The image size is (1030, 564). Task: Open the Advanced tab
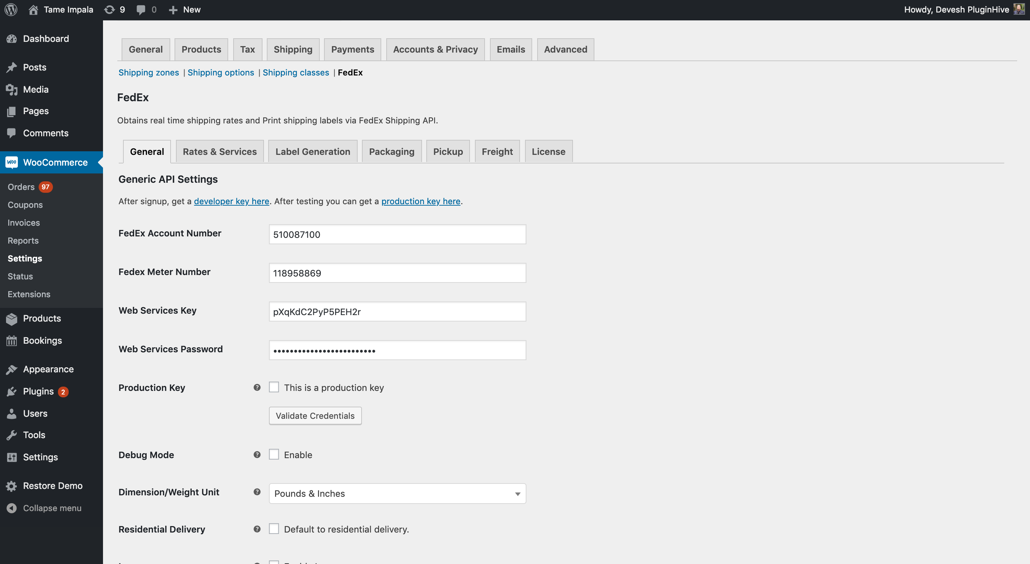coord(566,50)
